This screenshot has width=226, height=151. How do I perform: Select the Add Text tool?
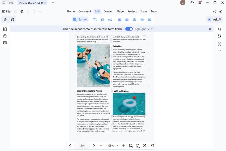(95, 20)
